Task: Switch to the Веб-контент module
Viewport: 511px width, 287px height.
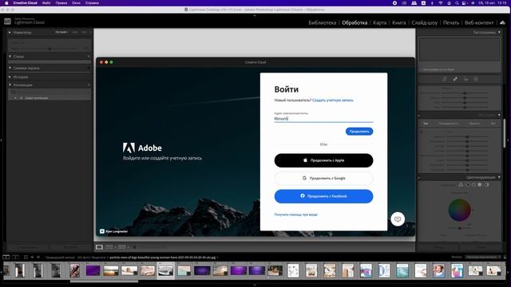Action: coord(479,23)
